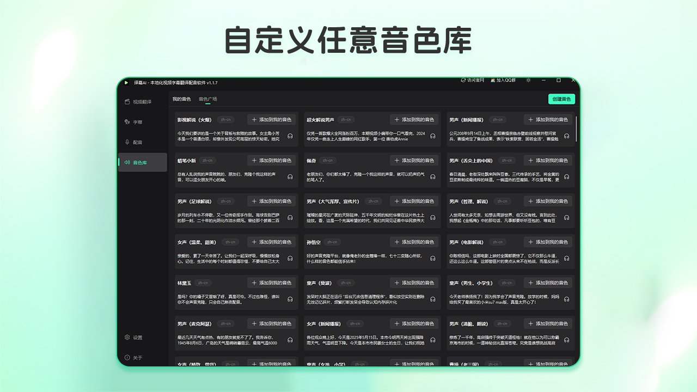
Task: Preview the 女声（温柔、甜美） voice sample
Action: (x=290, y=259)
